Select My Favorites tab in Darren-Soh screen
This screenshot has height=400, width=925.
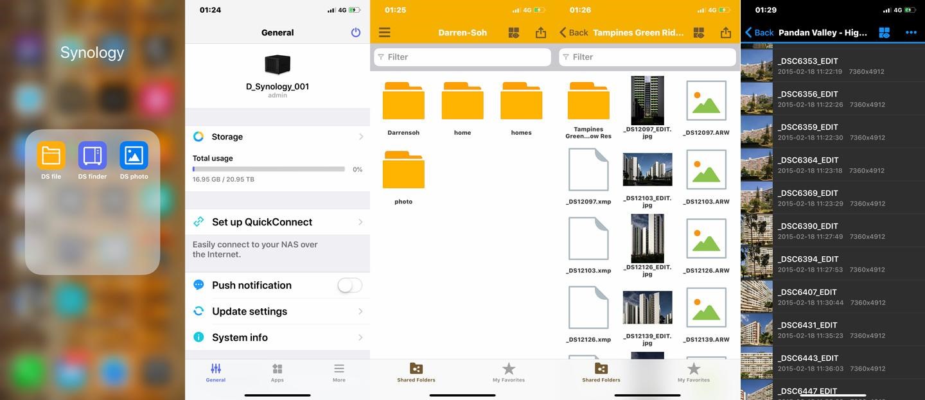coord(509,372)
